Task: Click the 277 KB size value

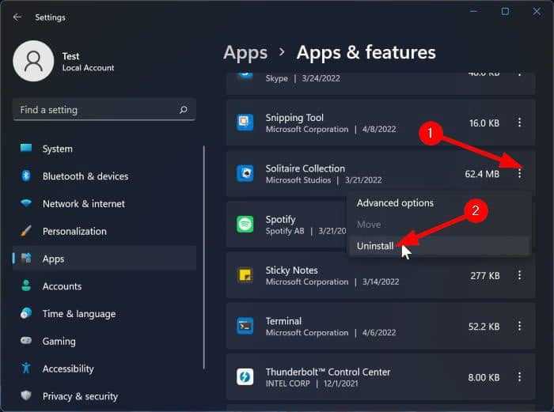Action: [484, 275]
